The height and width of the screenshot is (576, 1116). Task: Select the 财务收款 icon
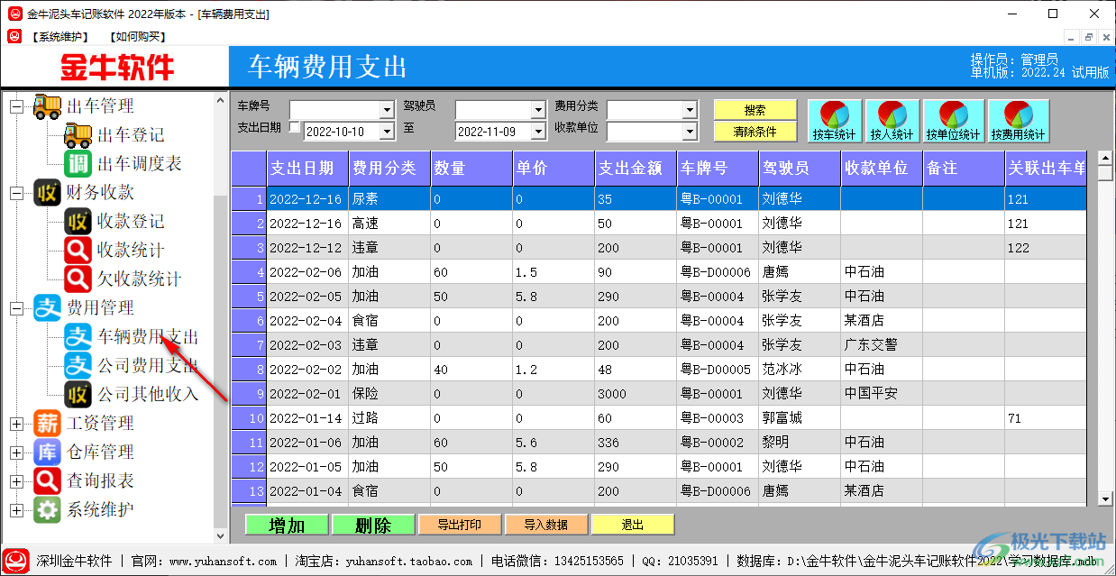(x=48, y=193)
